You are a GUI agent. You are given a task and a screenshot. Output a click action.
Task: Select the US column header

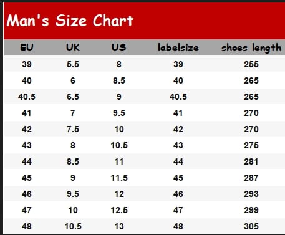(118, 47)
